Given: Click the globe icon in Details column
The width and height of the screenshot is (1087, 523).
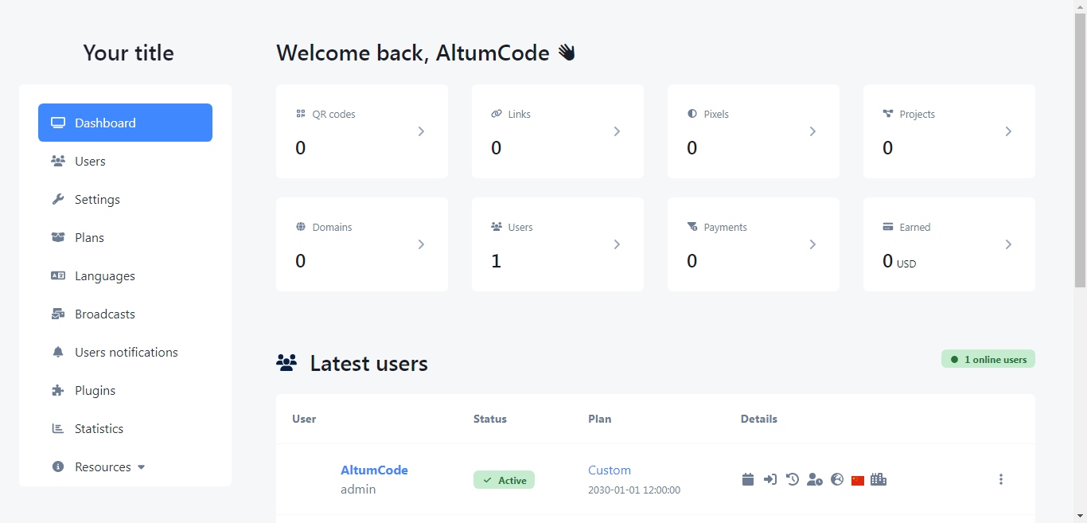Looking at the screenshot, I should [836, 479].
